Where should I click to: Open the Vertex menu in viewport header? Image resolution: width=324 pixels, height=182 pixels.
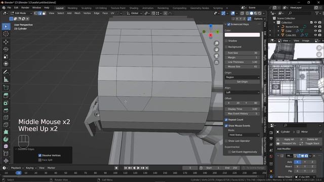[87, 13]
